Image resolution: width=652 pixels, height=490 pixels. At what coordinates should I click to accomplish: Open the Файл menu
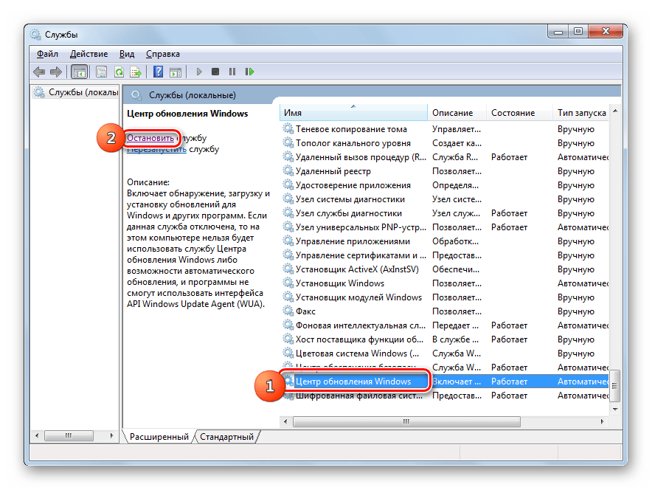coord(47,54)
